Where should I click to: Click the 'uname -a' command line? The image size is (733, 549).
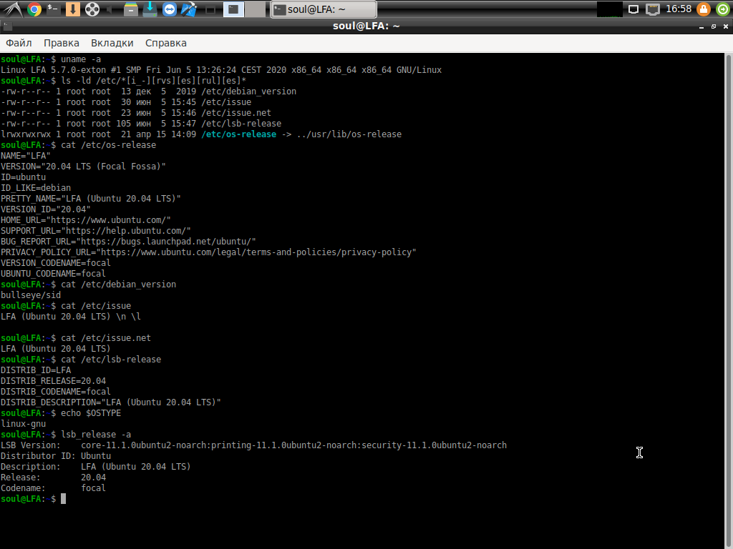pos(51,59)
